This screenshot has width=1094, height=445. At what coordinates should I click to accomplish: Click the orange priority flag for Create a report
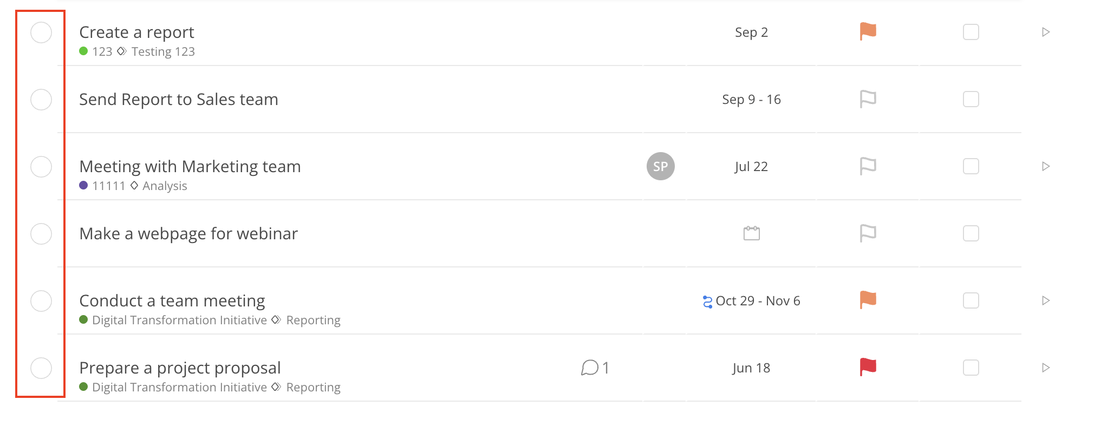[868, 31]
